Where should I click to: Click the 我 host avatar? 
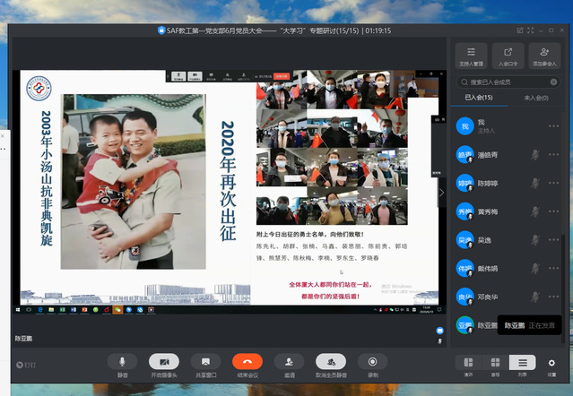coord(464,126)
